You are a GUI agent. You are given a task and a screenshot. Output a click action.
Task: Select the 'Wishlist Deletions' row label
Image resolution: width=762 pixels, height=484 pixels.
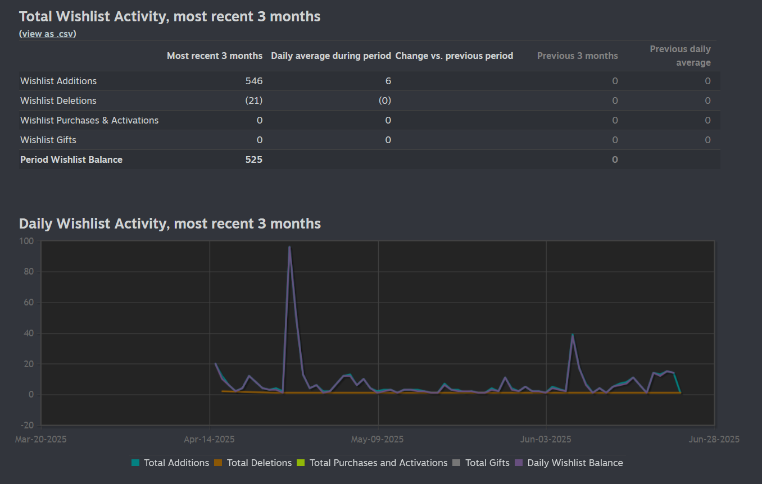58,101
